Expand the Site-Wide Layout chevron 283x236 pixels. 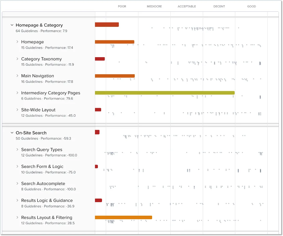click(17, 110)
